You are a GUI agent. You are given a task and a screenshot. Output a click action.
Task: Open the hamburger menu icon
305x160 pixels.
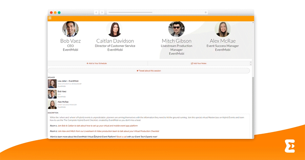pyautogui.click(x=50, y=18)
